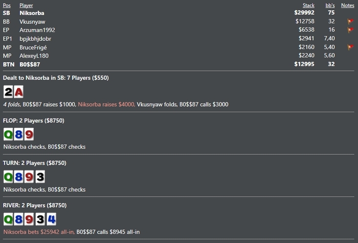Open the note flag next to Arzuman1992
Viewport: 358px width, 243px height.
(350, 30)
